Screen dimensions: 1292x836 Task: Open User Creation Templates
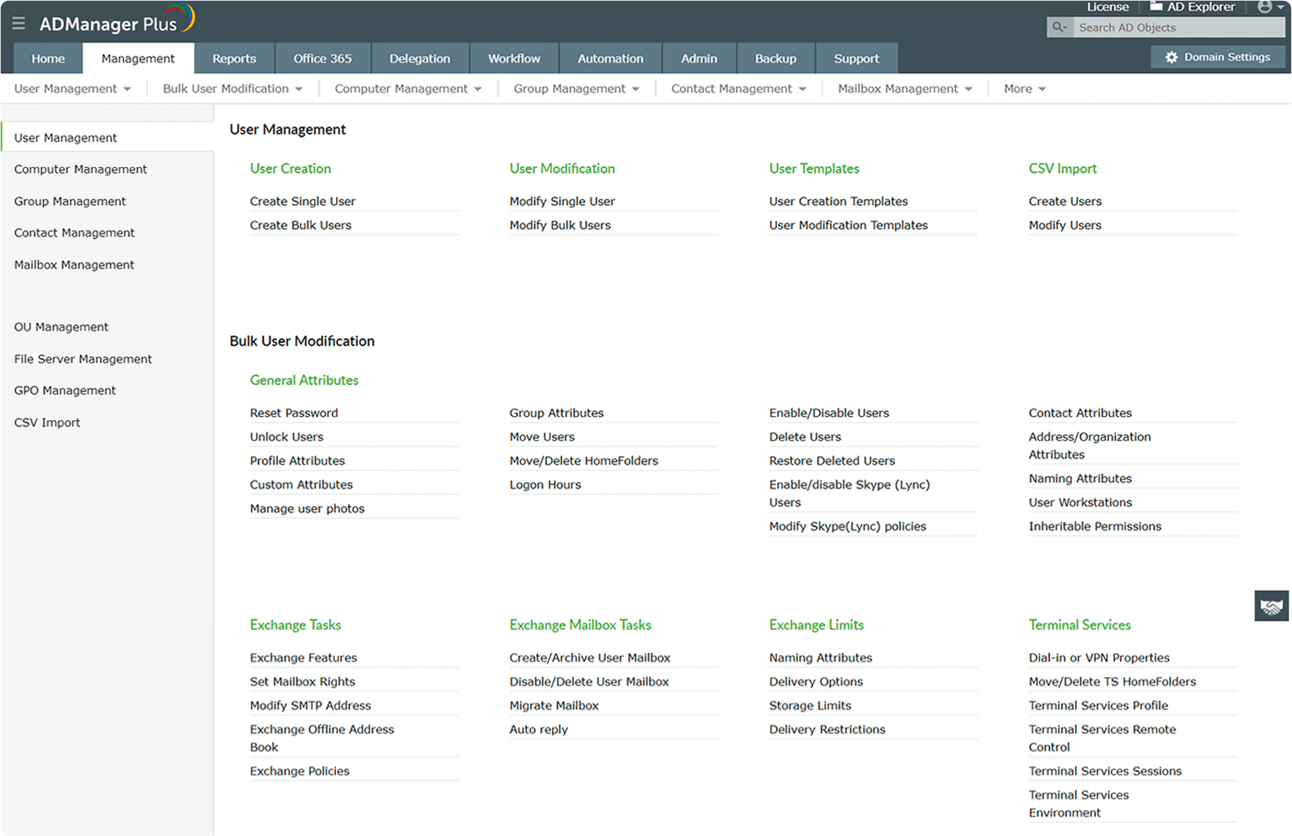[x=838, y=201]
